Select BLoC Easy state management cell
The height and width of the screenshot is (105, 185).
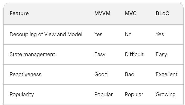(x=162, y=54)
